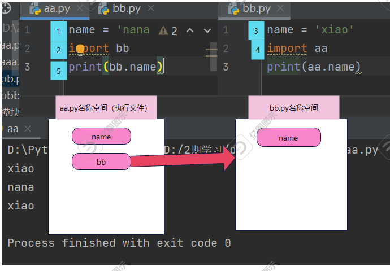Click the 'import aa' line in bb.py
The width and height of the screenshot is (390, 271).
point(297,49)
